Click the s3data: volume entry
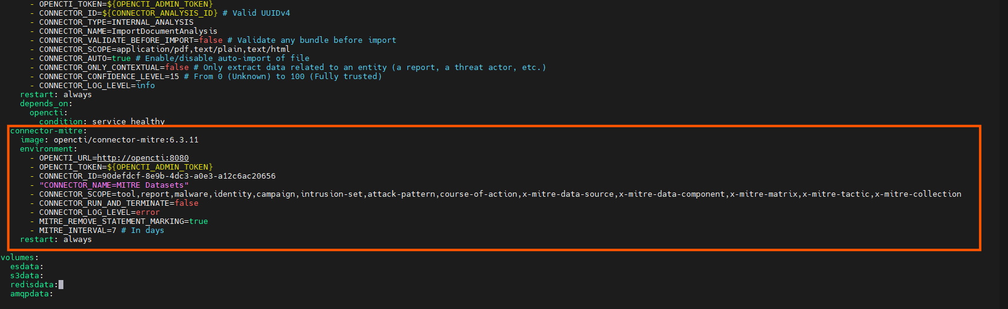The width and height of the screenshot is (1008, 309). coord(27,276)
